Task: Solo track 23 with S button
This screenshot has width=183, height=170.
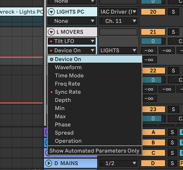Action: tap(174, 109)
